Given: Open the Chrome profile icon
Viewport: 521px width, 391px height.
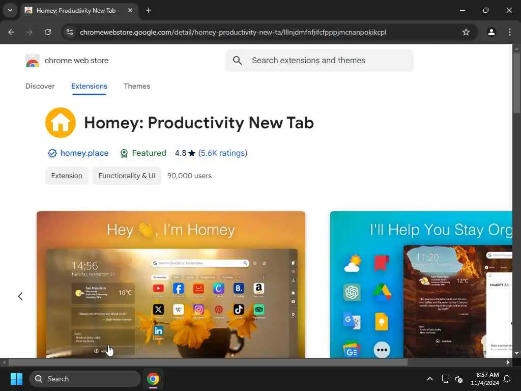Looking at the screenshot, I should [x=491, y=32].
